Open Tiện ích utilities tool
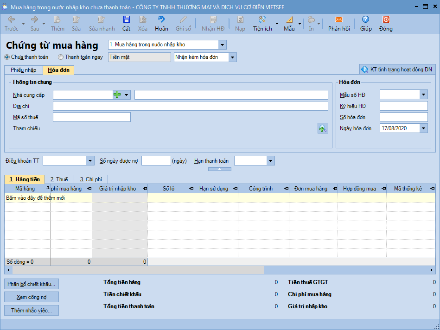The image size is (440, 330). click(x=262, y=20)
